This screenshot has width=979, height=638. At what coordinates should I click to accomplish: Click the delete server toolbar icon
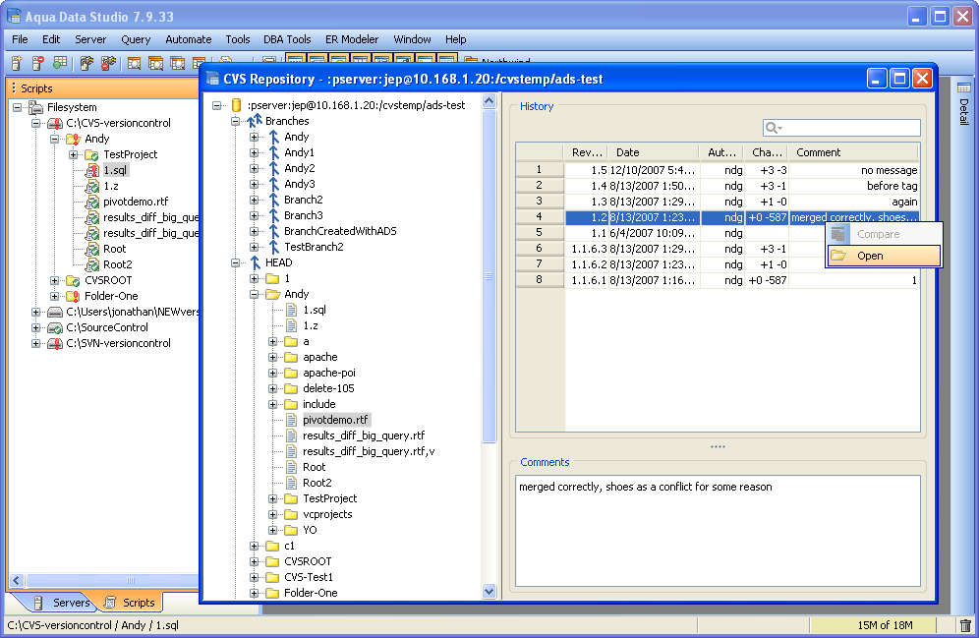click(38, 63)
